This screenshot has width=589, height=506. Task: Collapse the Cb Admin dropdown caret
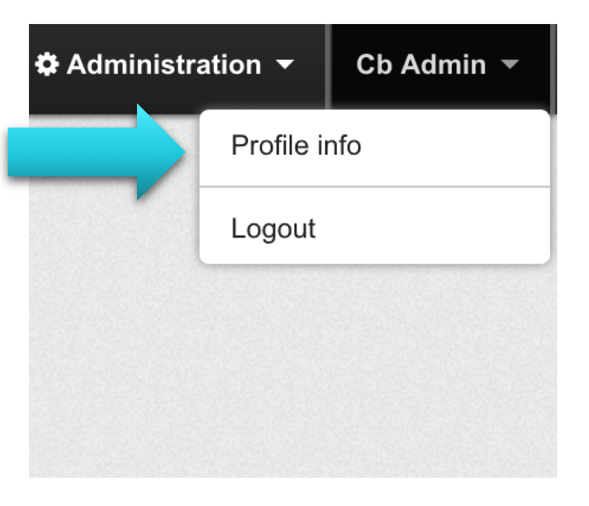tap(510, 64)
